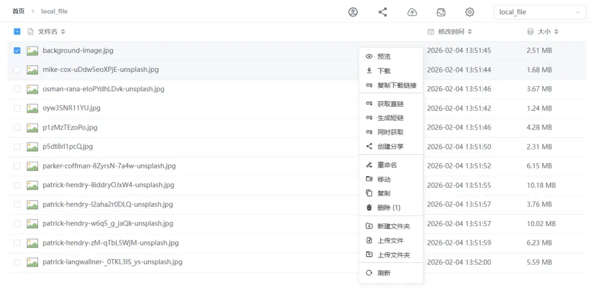Open the local_file storage dropdown
593x292 pixels.
click(x=539, y=12)
